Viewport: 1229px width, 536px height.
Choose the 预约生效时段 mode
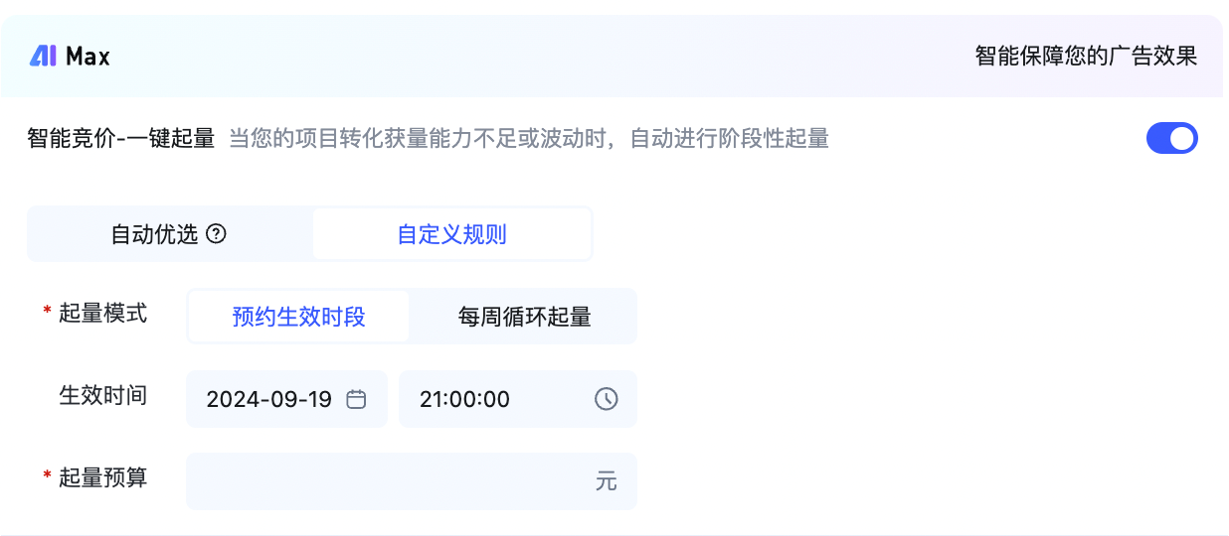point(298,317)
